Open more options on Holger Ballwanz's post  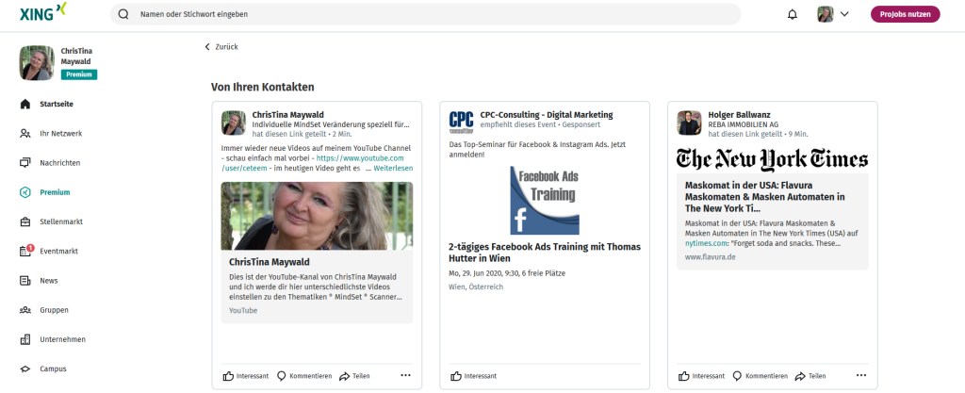click(x=860, y=375)
